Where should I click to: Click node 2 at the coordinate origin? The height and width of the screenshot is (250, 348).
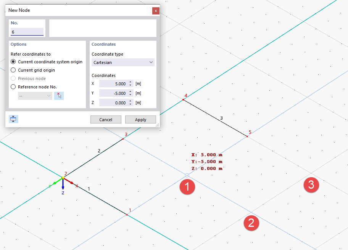coord(63,178)
